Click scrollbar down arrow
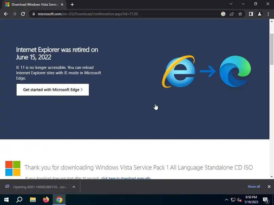This screenshot has width=274, height=205. pyautogui.click(x=272, y=177)
